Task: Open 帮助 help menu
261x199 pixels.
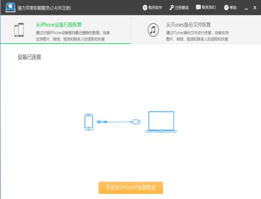Action: [x=233, y=7]
